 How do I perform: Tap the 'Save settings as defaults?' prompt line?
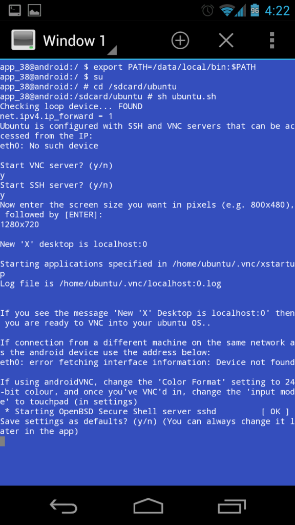(147, 427)
